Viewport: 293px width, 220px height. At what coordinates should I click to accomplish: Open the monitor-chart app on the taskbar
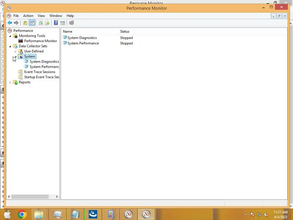click(57, 214)
